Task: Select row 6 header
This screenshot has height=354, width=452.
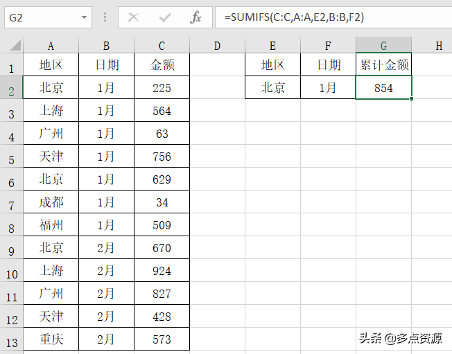Action: click(11, 179)
